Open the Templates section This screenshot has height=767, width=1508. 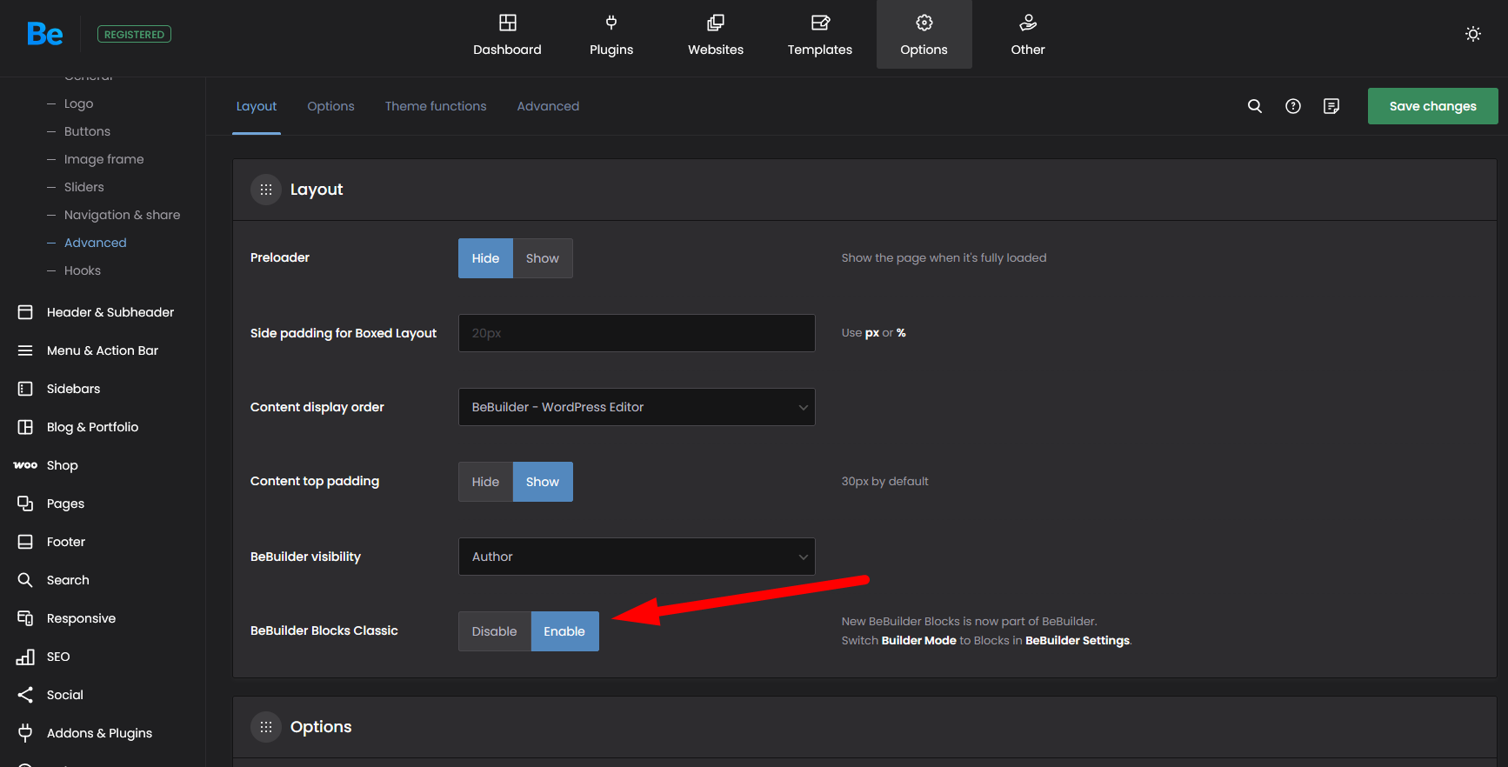point(819,35)
